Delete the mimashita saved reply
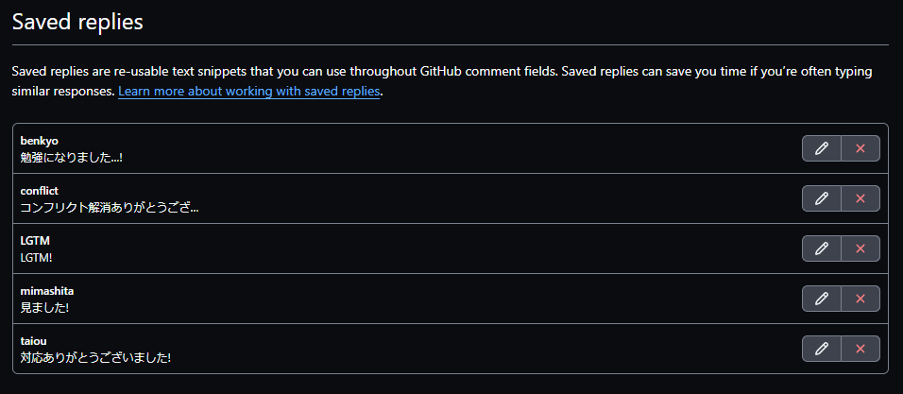903x394 pixels. tap(860, 299)
